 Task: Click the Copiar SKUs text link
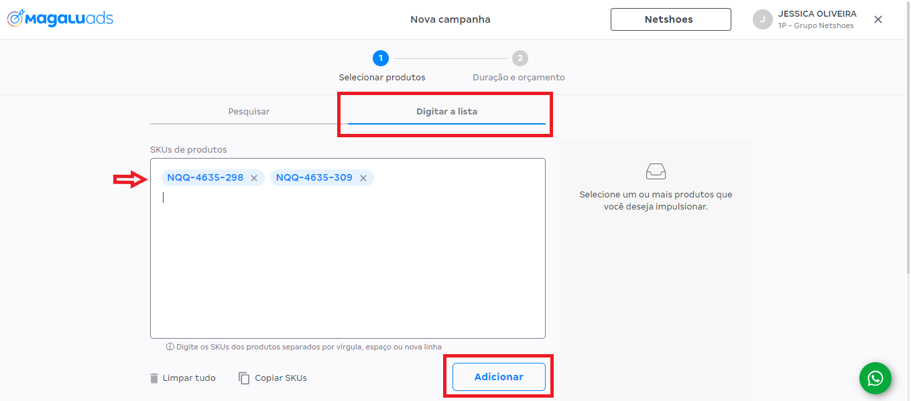(x=281, y=378)
